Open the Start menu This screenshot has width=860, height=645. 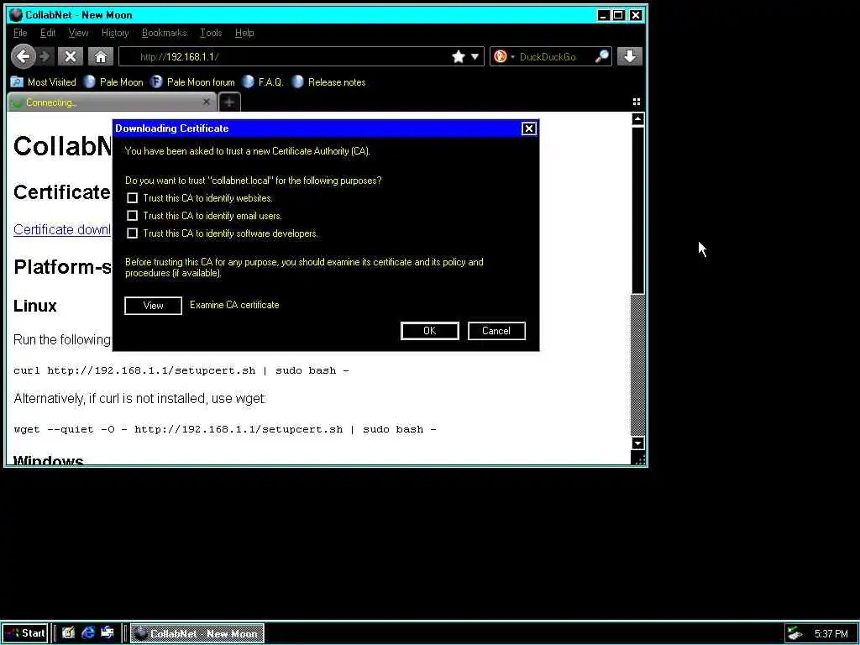[25, 633]
